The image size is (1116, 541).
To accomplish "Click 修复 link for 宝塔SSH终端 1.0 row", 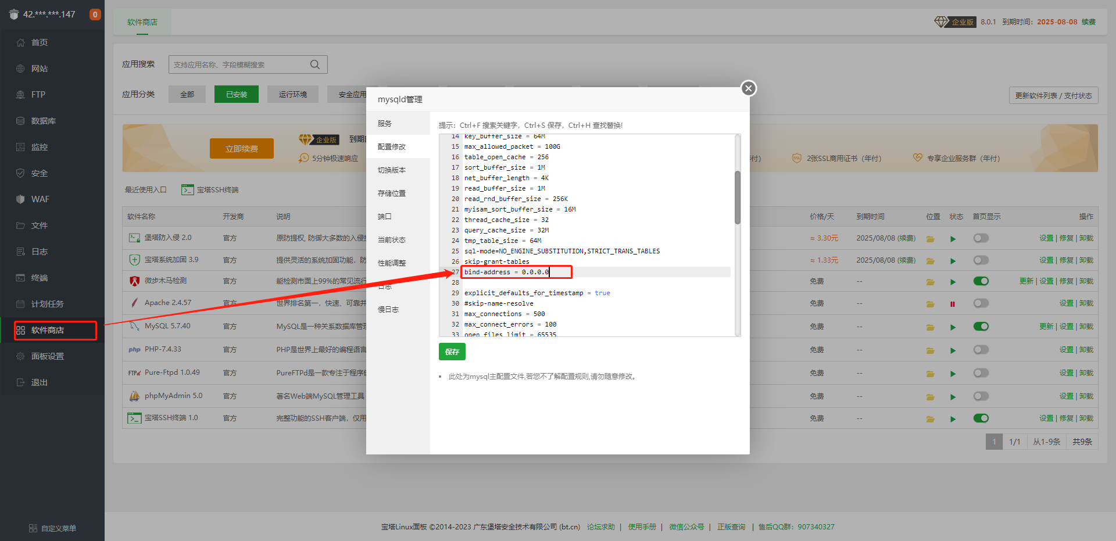I will 1067,418.
